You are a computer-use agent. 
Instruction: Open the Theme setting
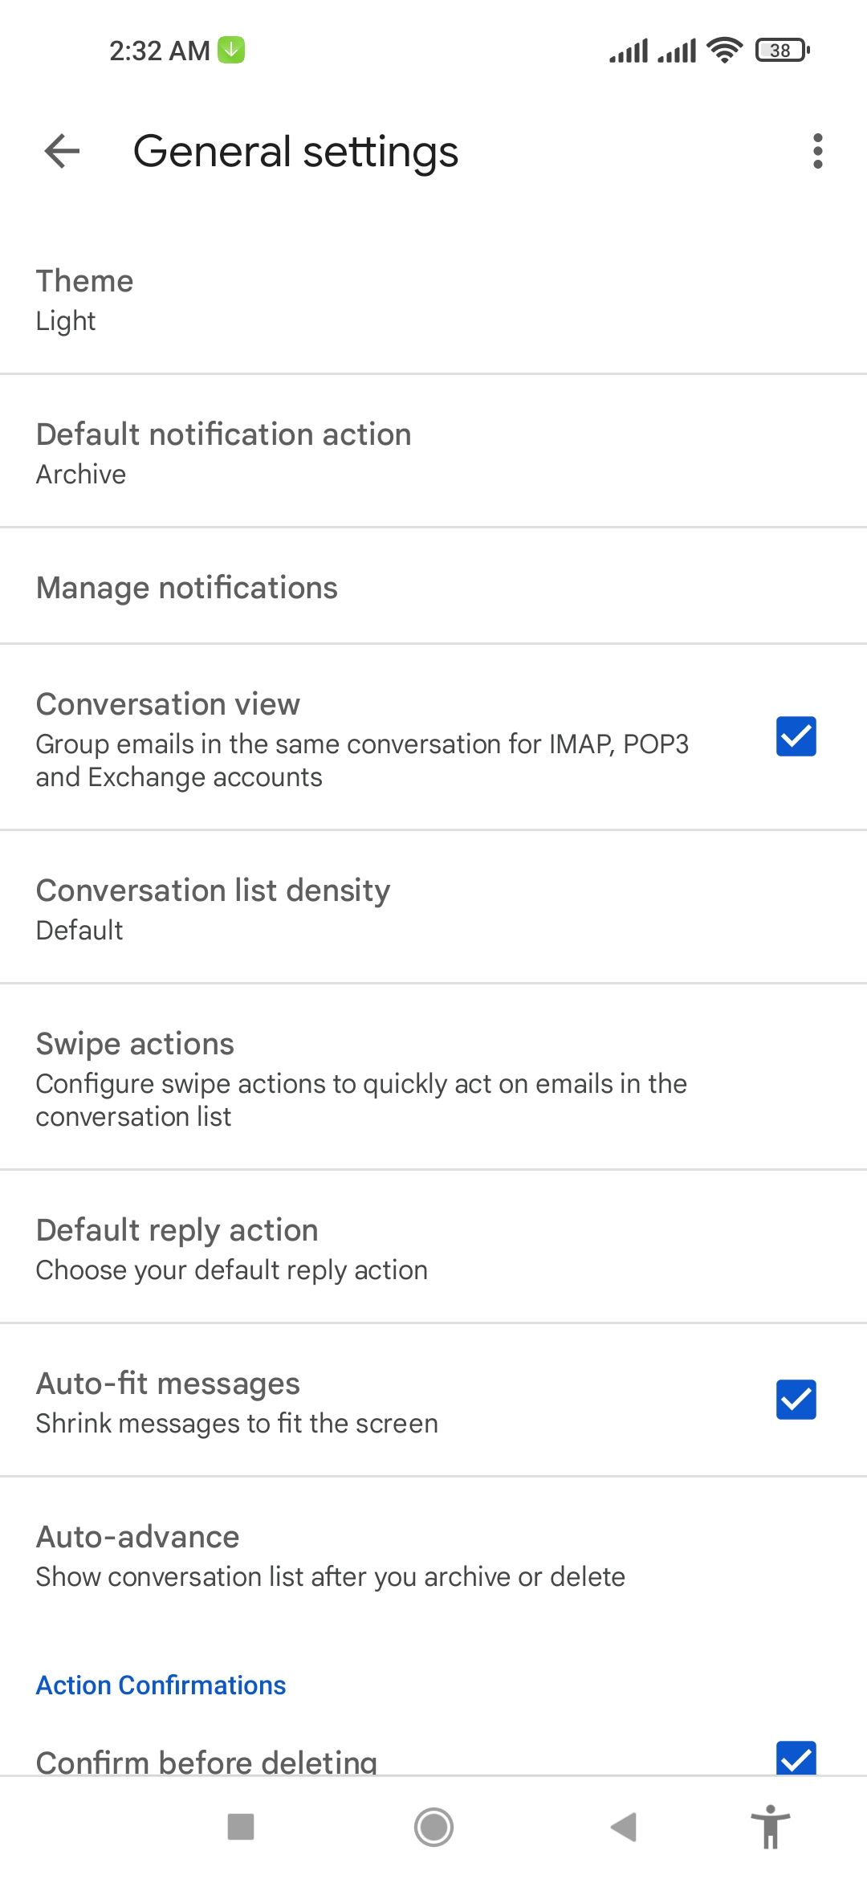(x=433, y=298)
